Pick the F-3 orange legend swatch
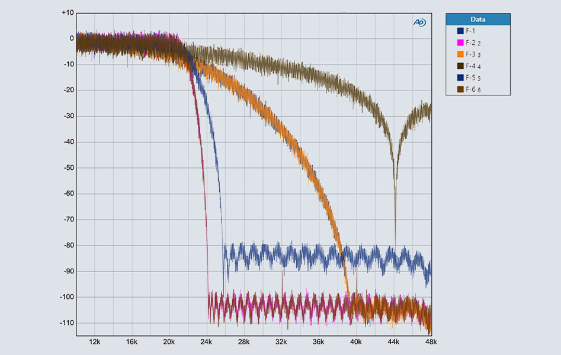 (460, 54)
